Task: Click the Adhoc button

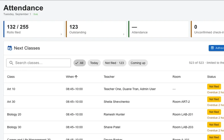Action: tap(216, 48)
